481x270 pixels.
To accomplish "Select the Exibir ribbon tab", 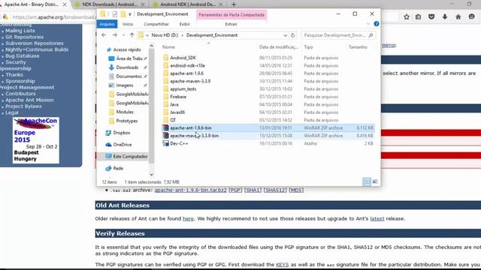I will pyautogui.click(x=184, y=24).
